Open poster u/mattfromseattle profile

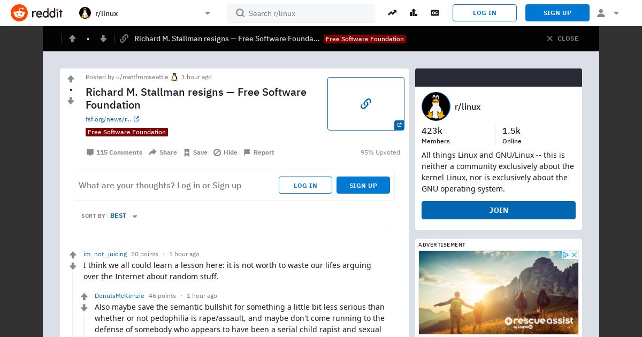142,77
